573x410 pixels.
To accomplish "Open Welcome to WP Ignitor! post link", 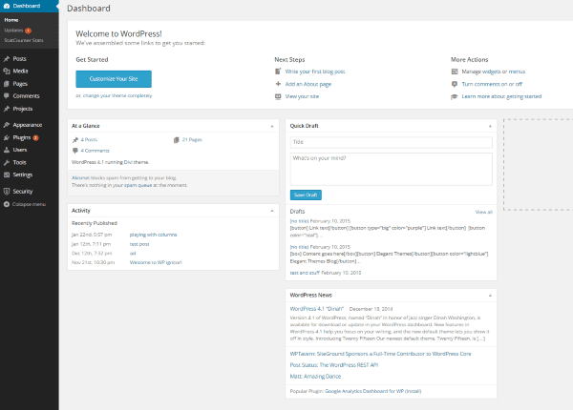I will pos(156,262).
